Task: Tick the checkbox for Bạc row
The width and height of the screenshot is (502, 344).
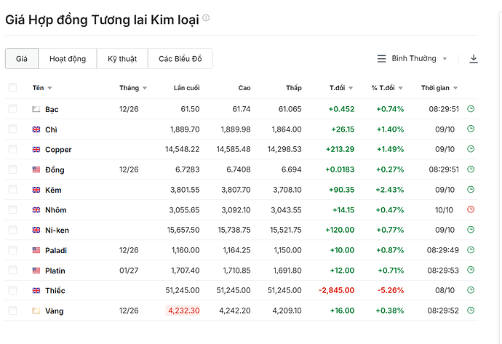Action: coord(12,109)
